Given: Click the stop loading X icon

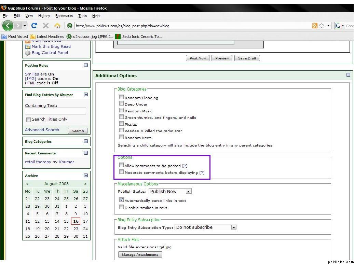Looking at the screenshot, I should (46, 26).
